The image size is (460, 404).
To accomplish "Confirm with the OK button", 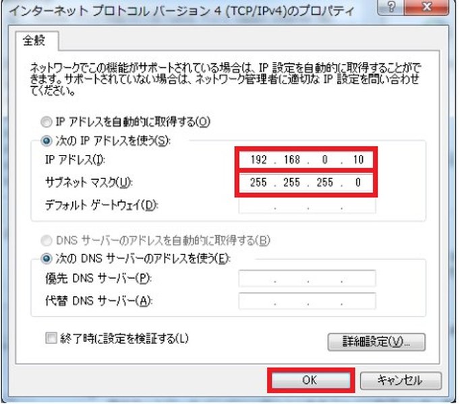I will [x=311, y=380].
